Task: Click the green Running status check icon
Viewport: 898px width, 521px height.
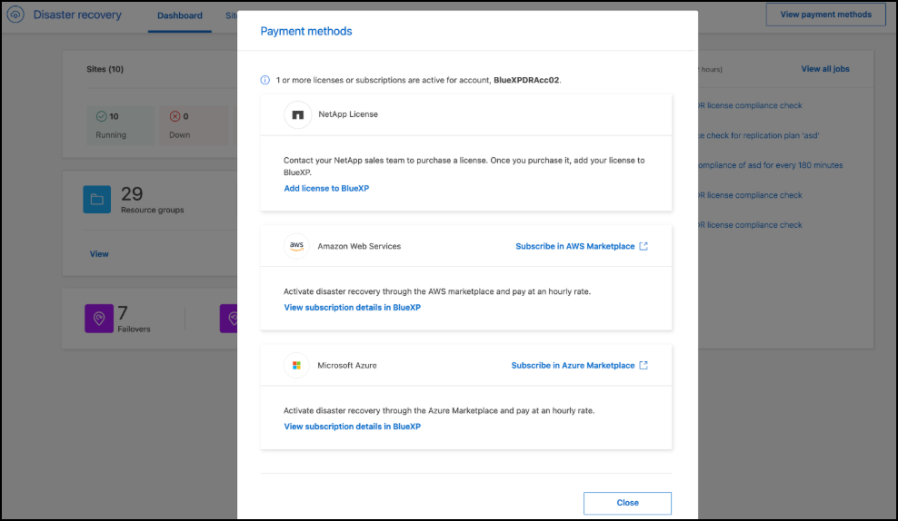Action: [x=102, y=116]
